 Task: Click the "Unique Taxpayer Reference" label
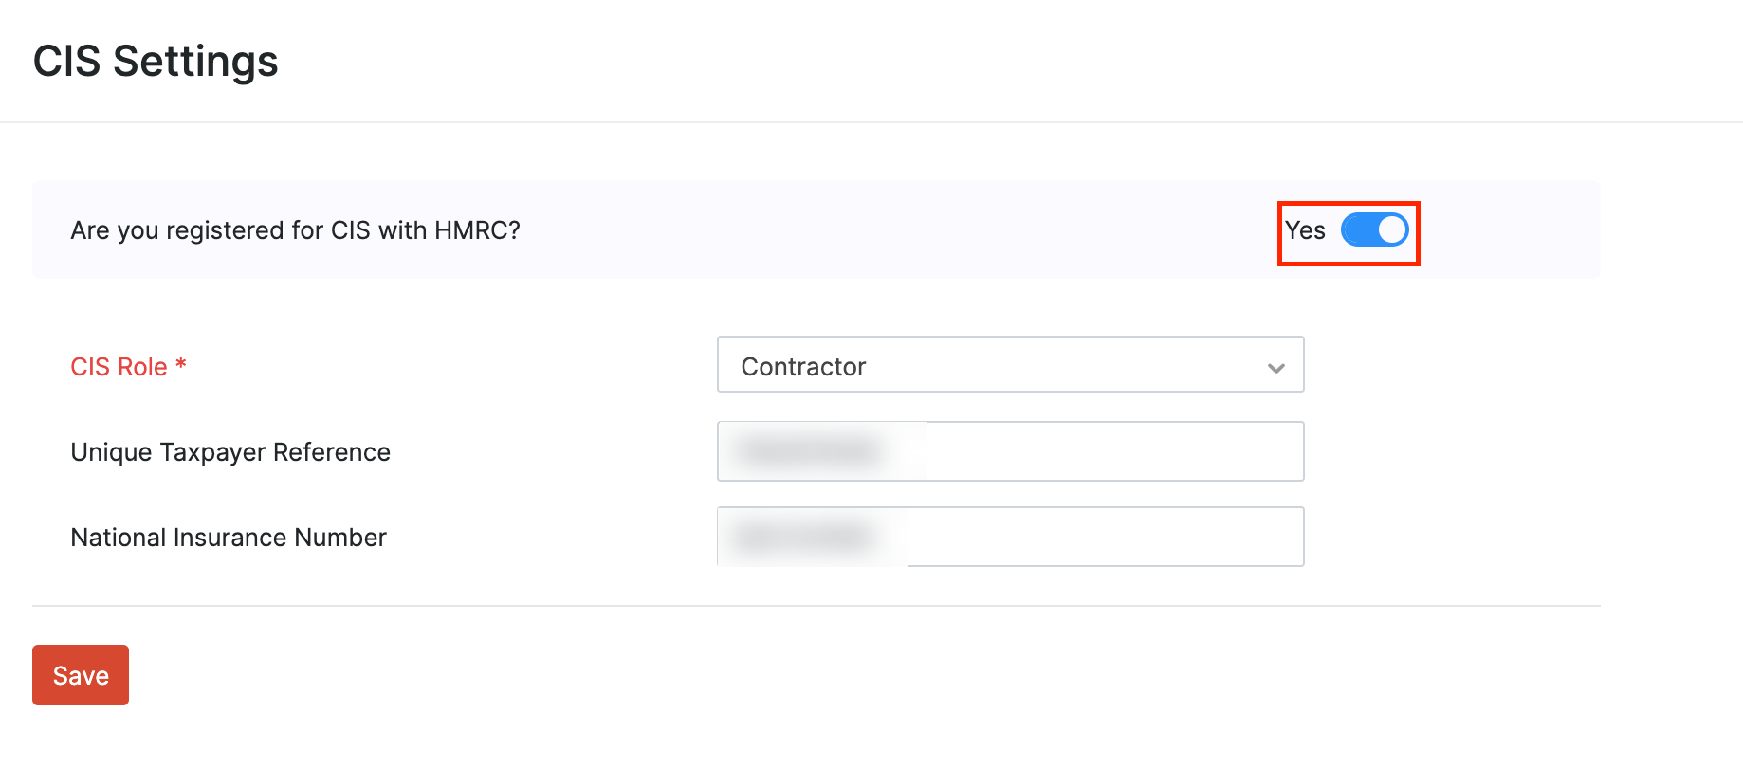230,452
